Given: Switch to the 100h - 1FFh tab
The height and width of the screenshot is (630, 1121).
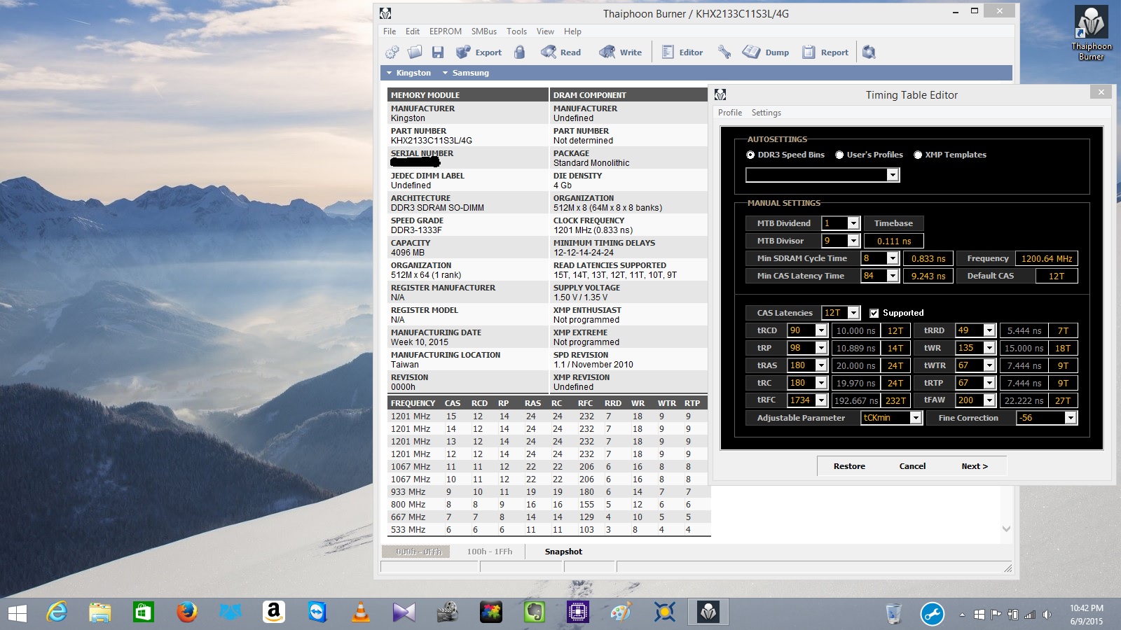Looking at the screenshot, I should [x=490, y=552].
